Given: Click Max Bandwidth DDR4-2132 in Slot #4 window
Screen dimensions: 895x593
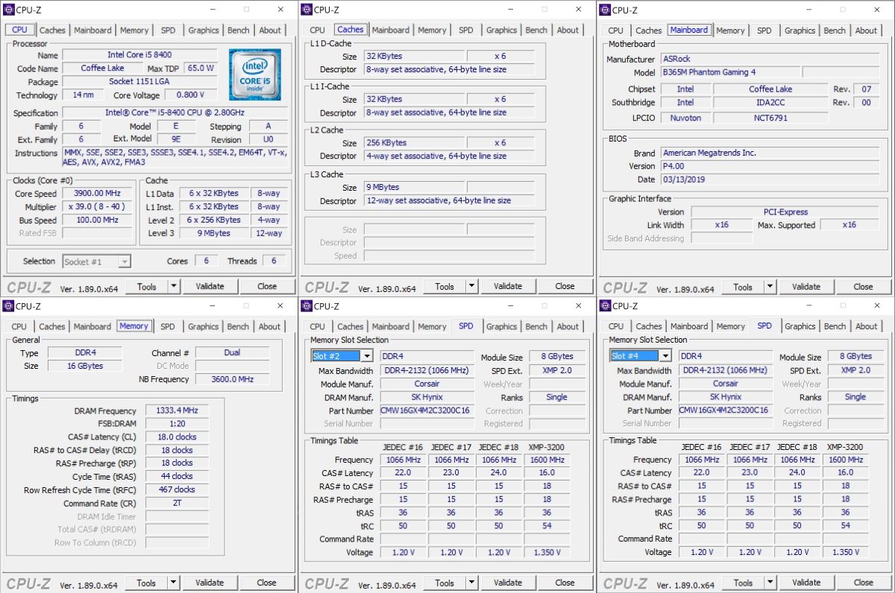Looking at the screenshot, I should pos(725,370).
